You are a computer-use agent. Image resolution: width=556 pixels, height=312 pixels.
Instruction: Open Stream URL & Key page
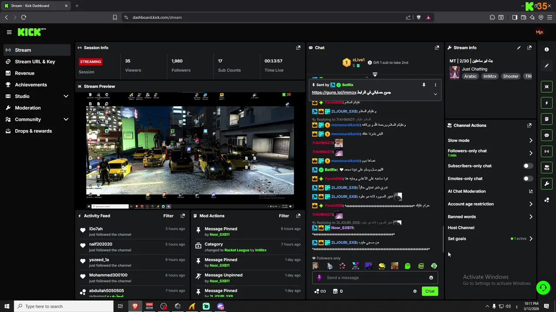(37, 62)
